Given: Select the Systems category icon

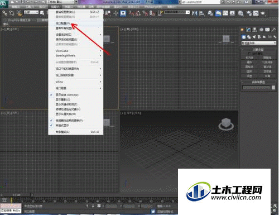Looking at the screenshot, I should [275, 37].
